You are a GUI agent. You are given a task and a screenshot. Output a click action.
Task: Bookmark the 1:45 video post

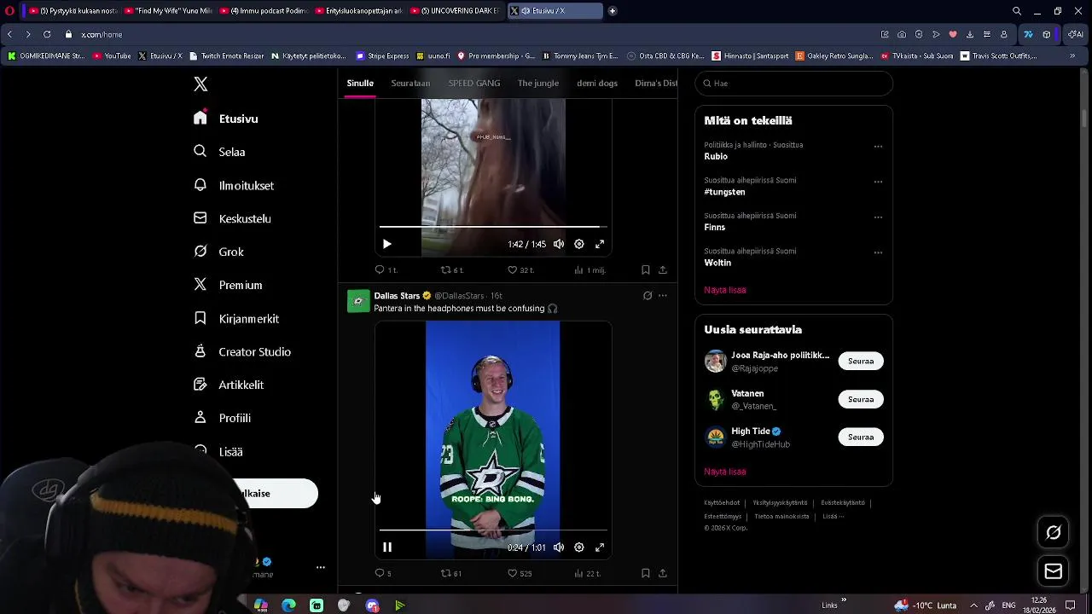coord(646,269)
